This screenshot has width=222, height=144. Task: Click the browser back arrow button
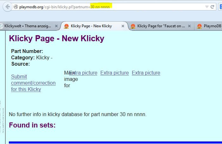click(x=8, y=7)
